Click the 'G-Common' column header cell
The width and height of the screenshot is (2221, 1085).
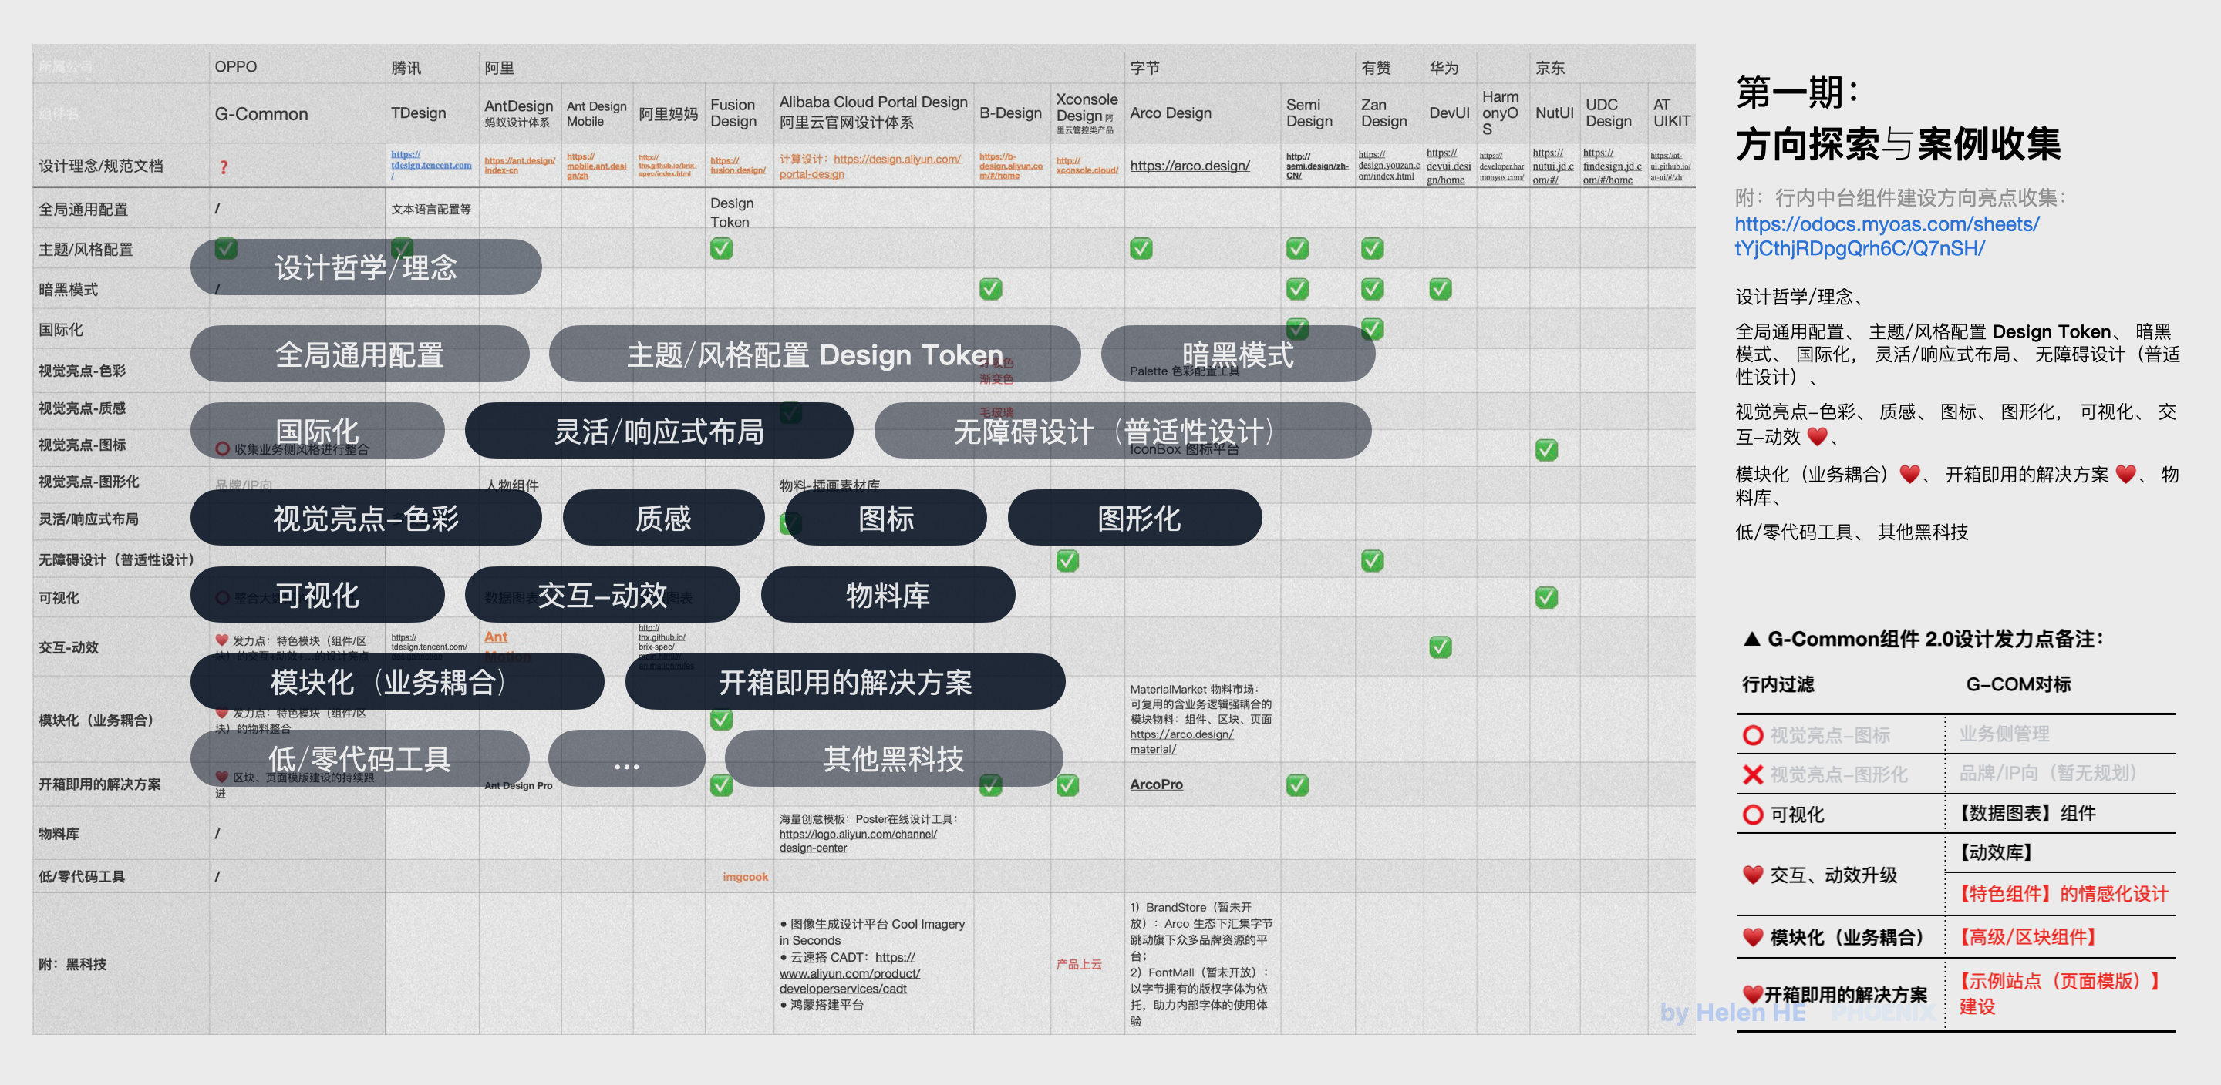pos(298,113)
